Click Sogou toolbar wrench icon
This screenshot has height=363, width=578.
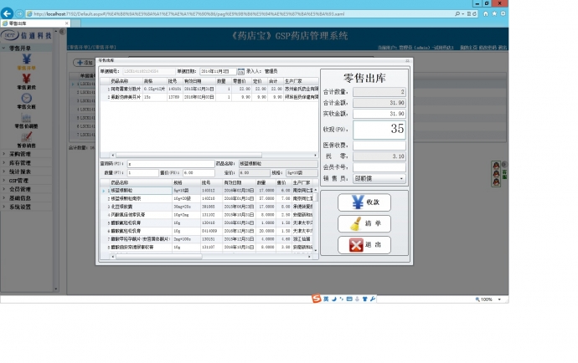(x=373, y=299)
